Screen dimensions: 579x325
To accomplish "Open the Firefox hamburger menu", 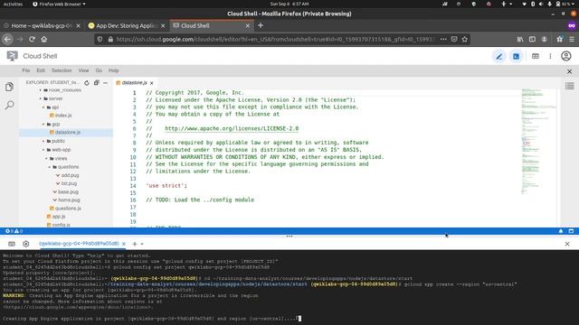I will pos(571,39).
